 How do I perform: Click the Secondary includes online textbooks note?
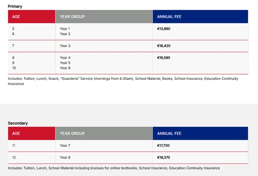(x=114, y=168)
